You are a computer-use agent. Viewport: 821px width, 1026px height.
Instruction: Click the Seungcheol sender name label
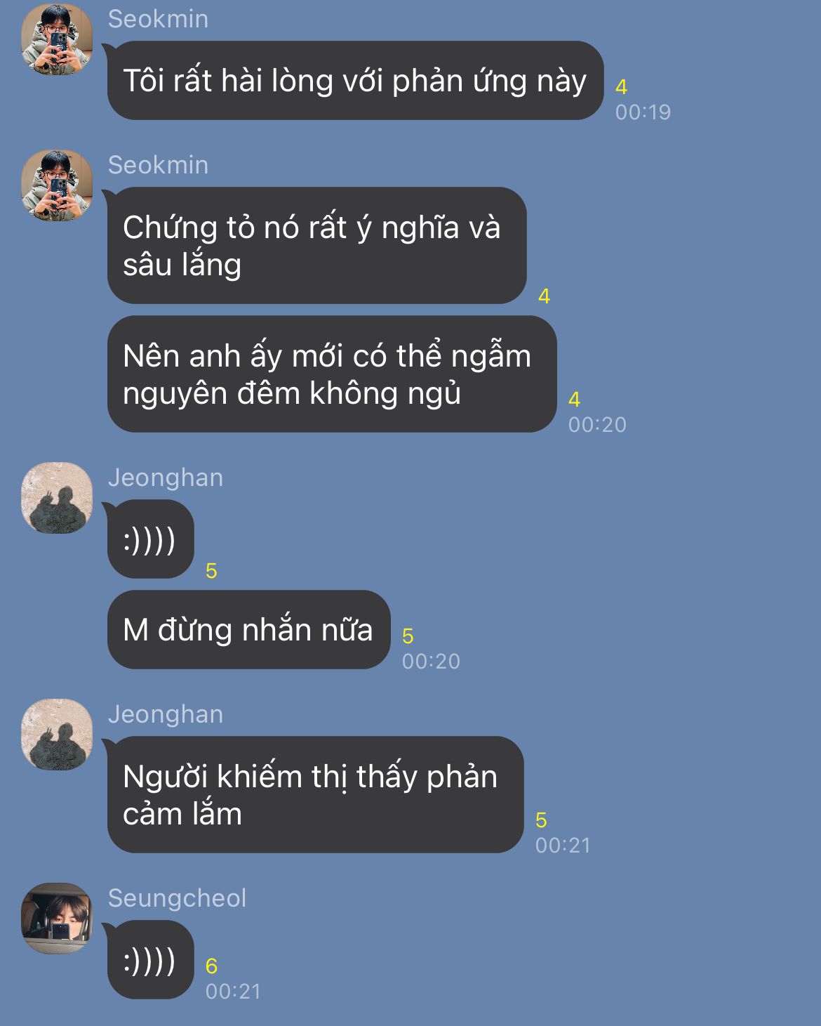178,898
